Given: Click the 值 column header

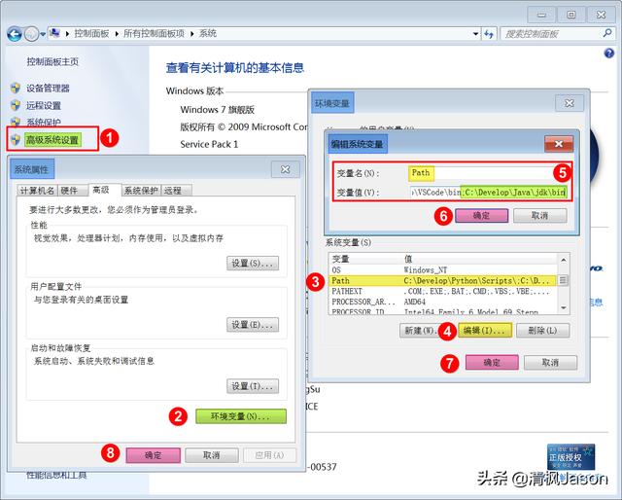Looking at the screenshot, I should coord(479,259).
